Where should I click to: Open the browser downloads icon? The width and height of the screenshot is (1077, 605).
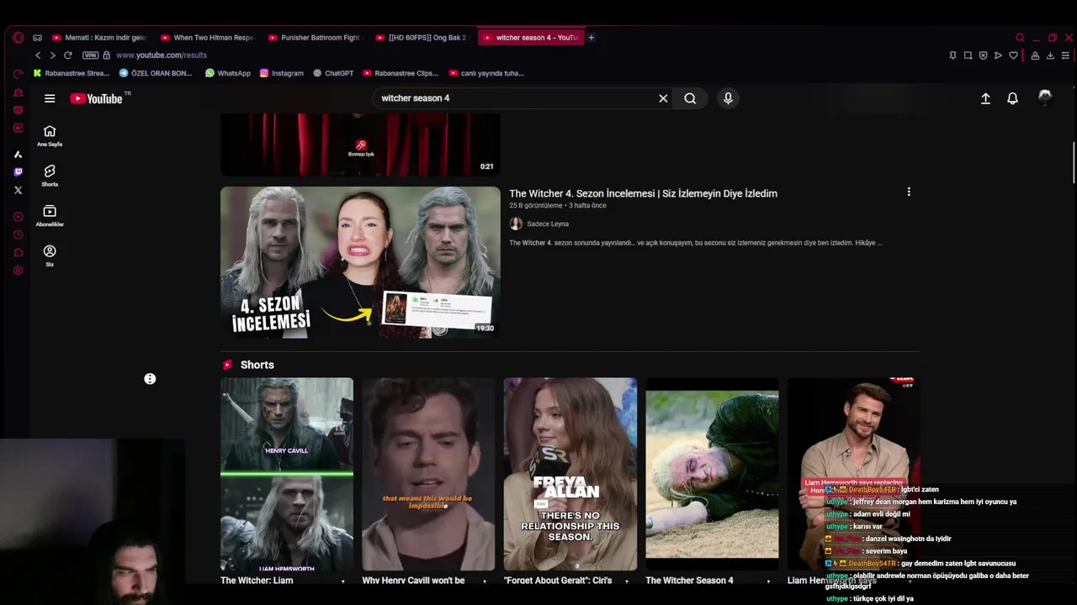click(x=1050, y=55)
